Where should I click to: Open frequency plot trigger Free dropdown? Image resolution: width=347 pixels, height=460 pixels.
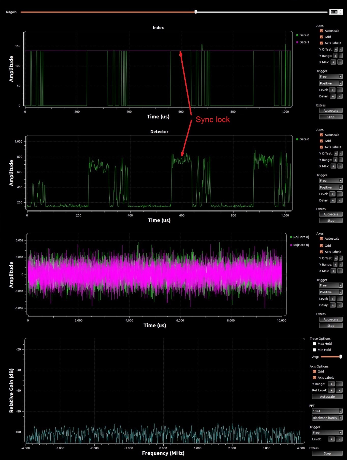(327, 433)
